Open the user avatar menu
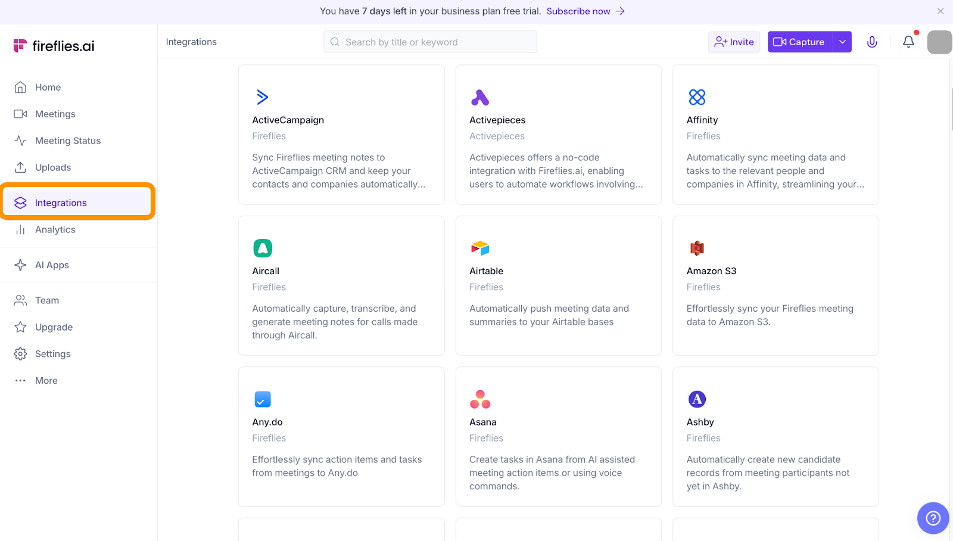This screenshot has width=953, height=541. pos(939,42)
